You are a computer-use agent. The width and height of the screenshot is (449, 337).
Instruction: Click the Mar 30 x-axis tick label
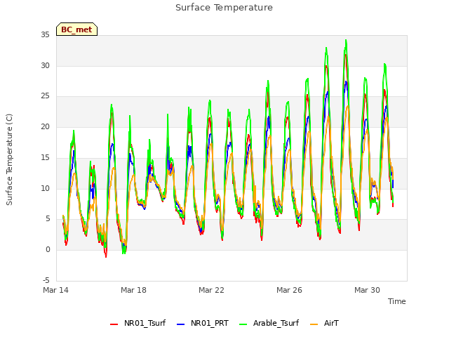click(x=367, y=290)
